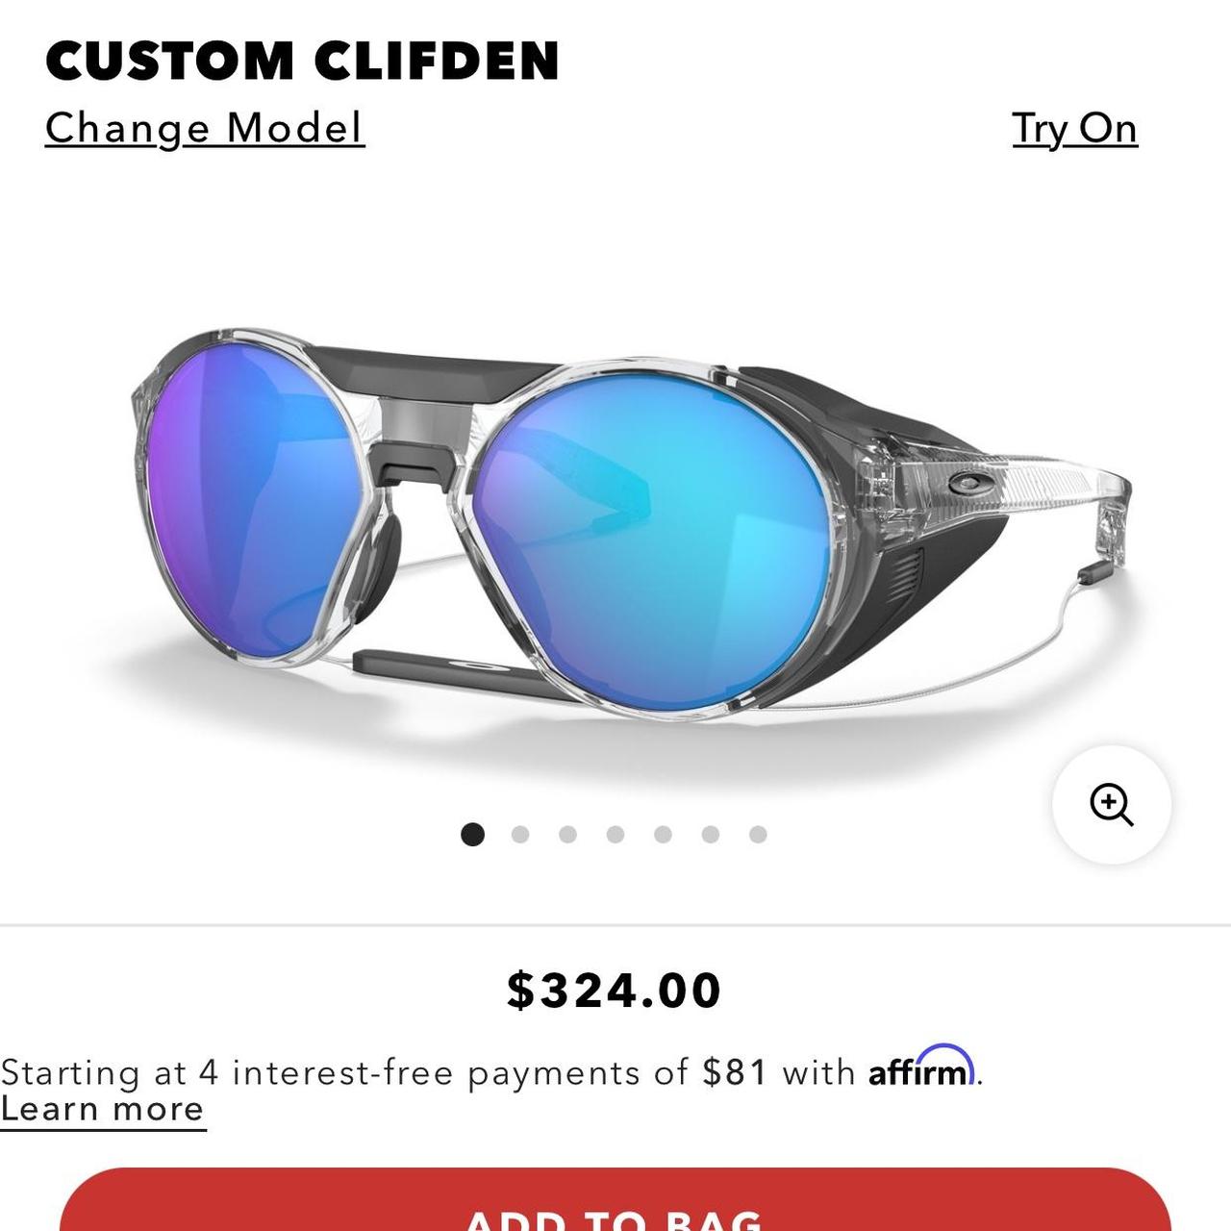Select the seventh image carousel dot
Image resolution: width=1231 pixels, height=1231 pixels.
click(x=758, y=834)
